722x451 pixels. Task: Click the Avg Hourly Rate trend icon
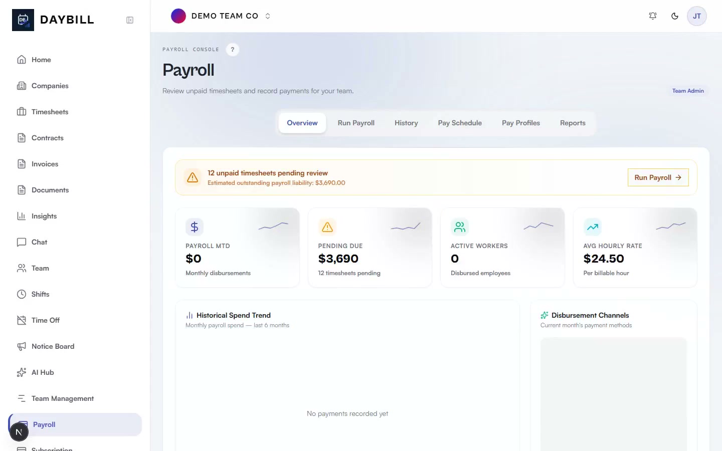coord(593,227)
